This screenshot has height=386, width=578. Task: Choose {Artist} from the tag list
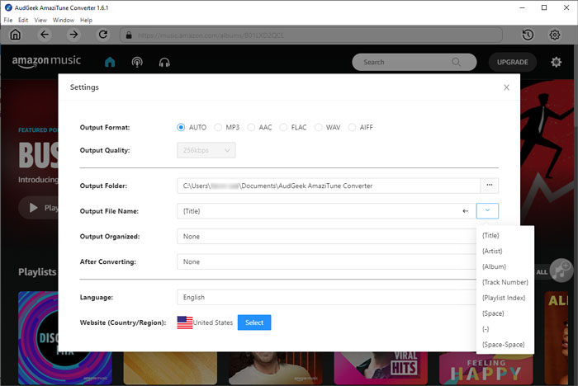coord(505,251)
